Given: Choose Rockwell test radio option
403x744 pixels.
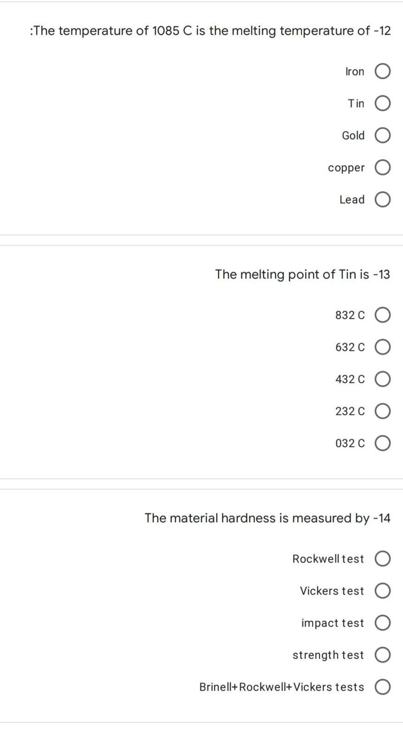Looking at the screenshot, I should coord(382,559).
